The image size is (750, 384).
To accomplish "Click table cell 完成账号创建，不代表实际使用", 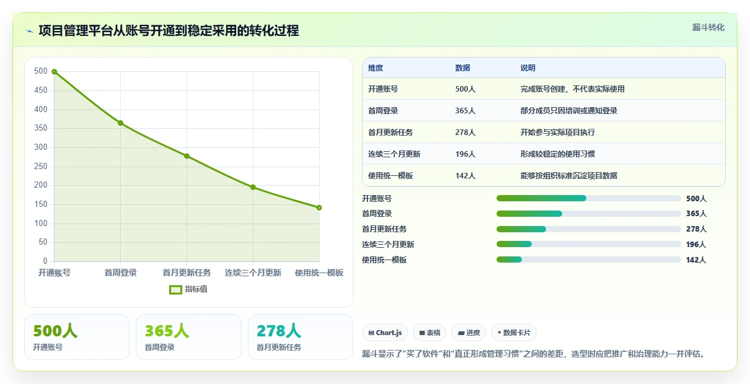I will pos(573,89).
